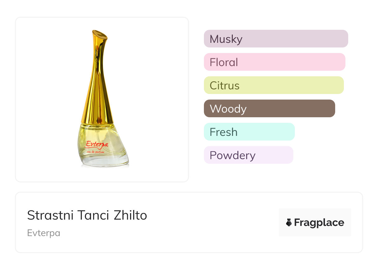Image resolution: width=378 pixels, height=268 pixels.
Task: Open the gray Evterpa brand link under the title
Action: [43, 233]
